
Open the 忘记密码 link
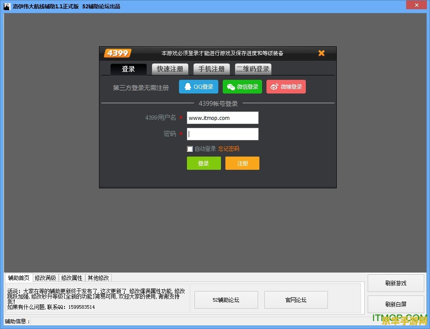coord(229,149)
